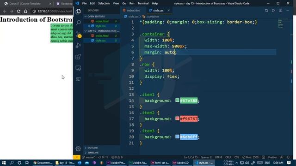
Task: Open the Run and Debug view
Action: (78, 45)
